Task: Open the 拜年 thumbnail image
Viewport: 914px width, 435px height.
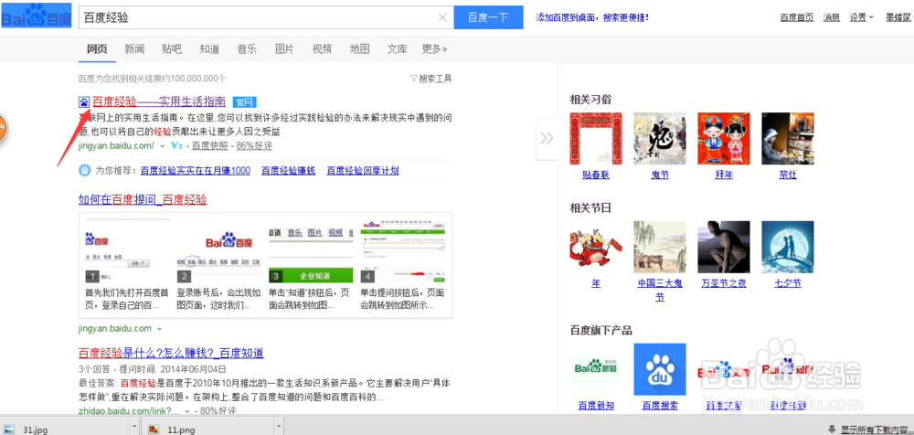Action: (x=724, y=138)
